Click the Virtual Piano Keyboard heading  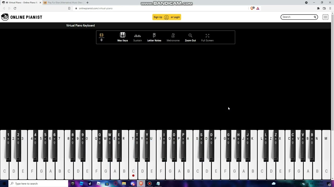(80, 25)
